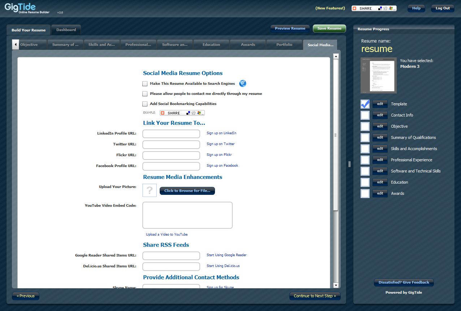Click the Preview Resume button
Screen dimensions: 461x311
(x=290, y=29)
